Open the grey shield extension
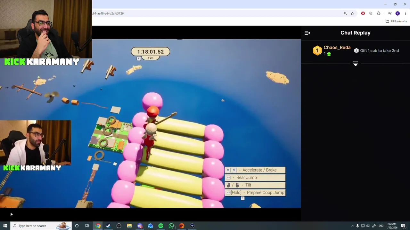Image resolution: width=410 pixels, height=230 pixels. [x=371, y=13]
